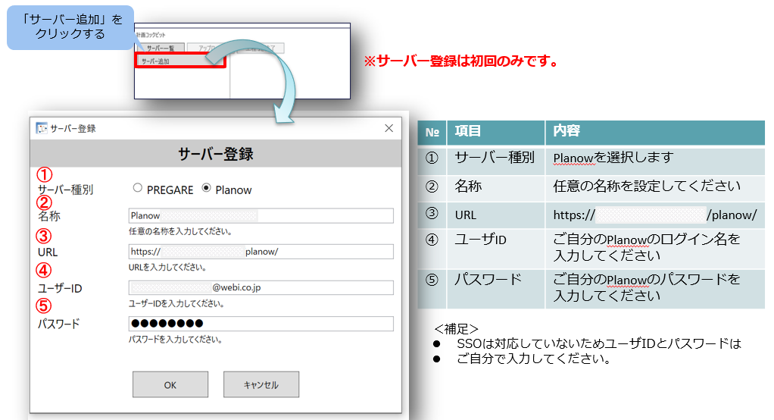Open the サーバー一覧 tab in the cockpit window
774x420 pixels.
161,48
